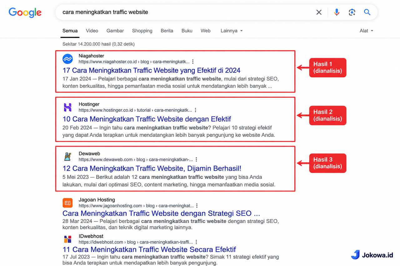Switch to the Video tab

coord(92,31)
